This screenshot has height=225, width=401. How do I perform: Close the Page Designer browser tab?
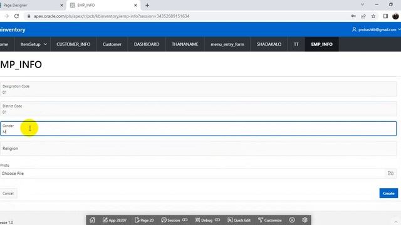(61, 5)
